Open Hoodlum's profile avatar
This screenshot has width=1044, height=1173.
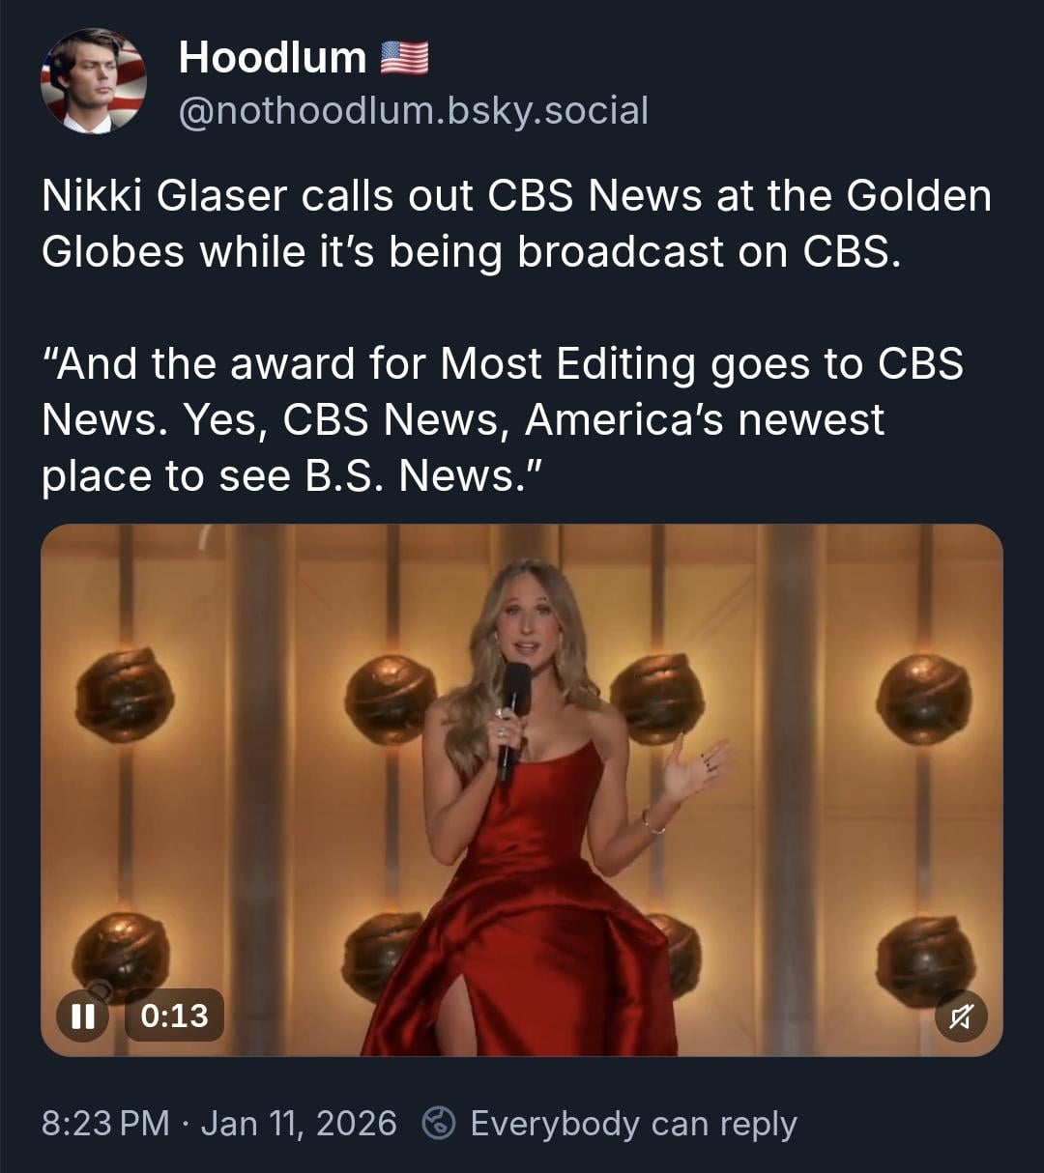coord(94,80)
